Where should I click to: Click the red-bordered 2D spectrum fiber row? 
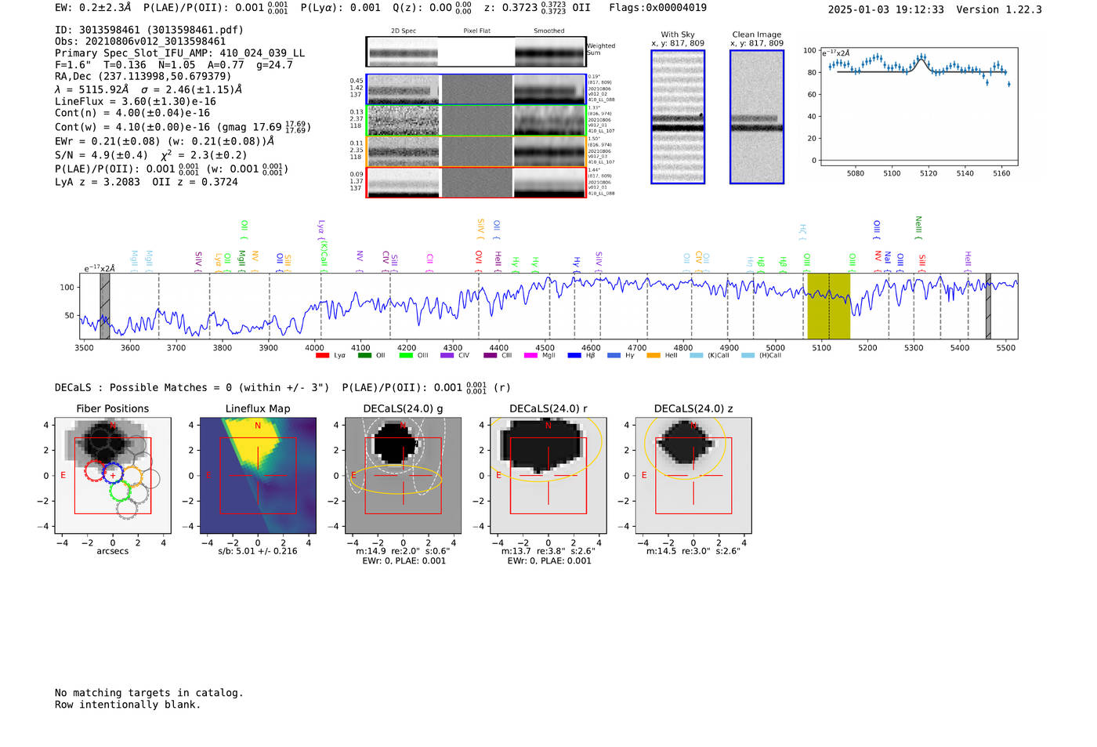[x=476, y=182]
